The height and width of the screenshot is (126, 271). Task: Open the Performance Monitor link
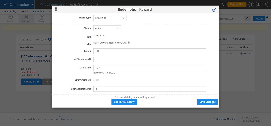tap(224, 119)
